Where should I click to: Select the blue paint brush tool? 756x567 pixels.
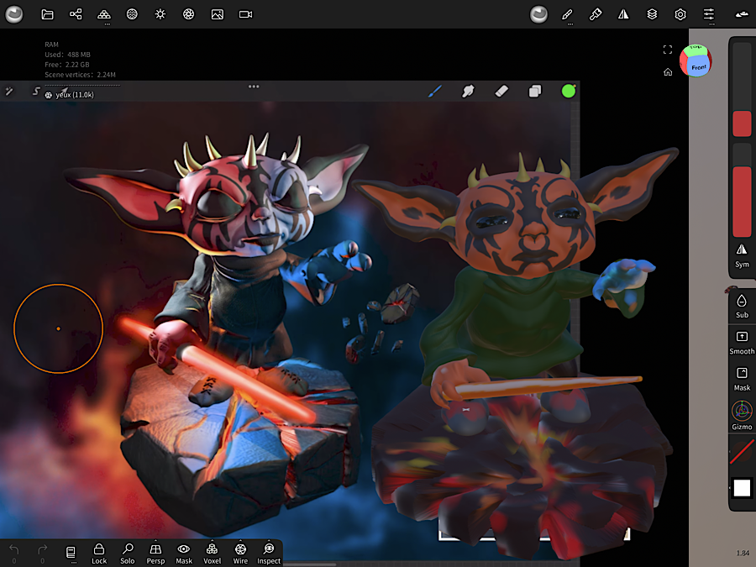click(435, 91)
